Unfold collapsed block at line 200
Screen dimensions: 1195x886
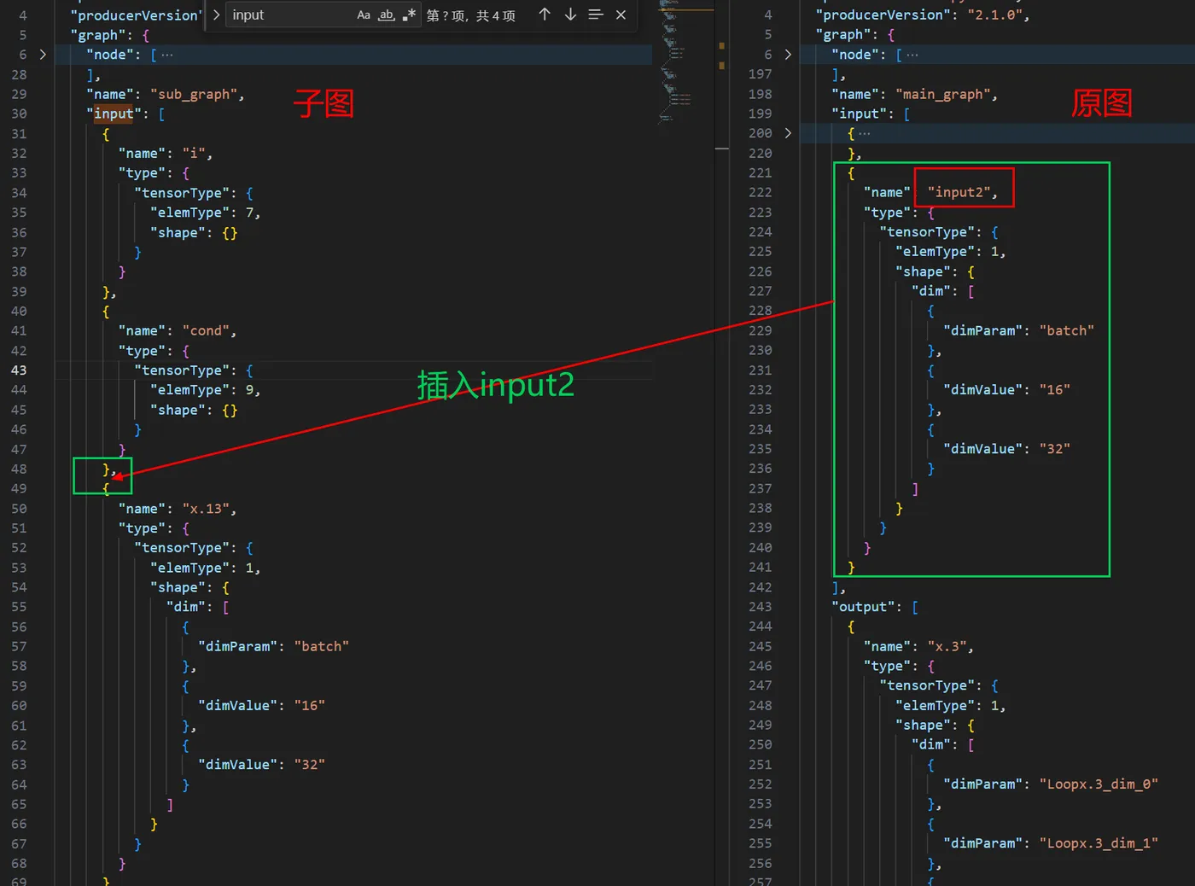[788, 133]
